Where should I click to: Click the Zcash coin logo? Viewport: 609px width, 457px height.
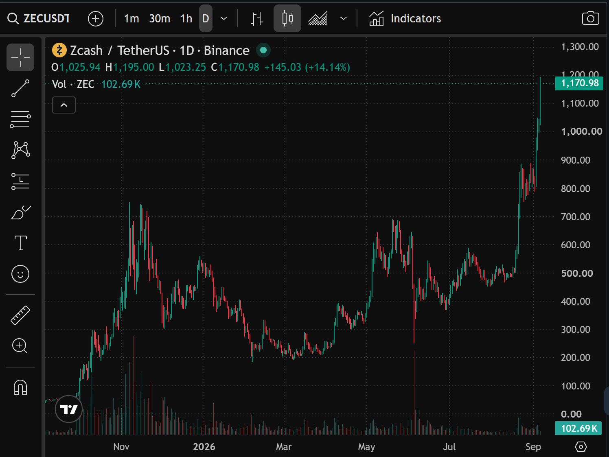59,50
